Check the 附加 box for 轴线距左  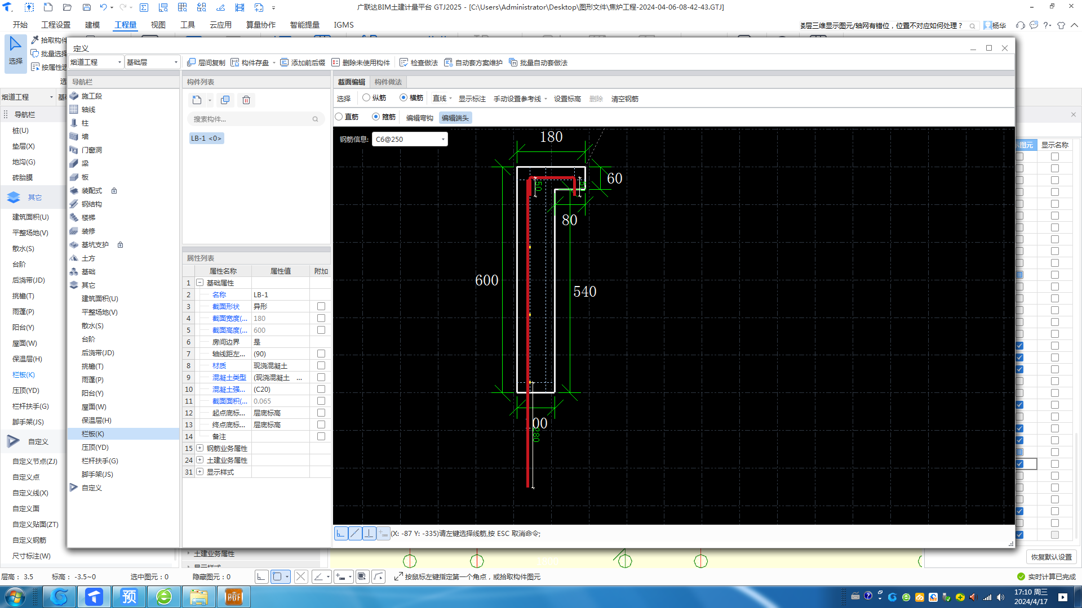pyautogui.click(x=321, y=354)
